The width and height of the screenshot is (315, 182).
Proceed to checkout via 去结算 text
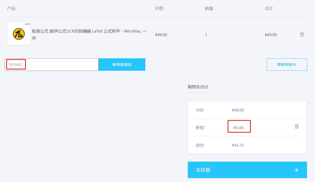tap(203, 170)
